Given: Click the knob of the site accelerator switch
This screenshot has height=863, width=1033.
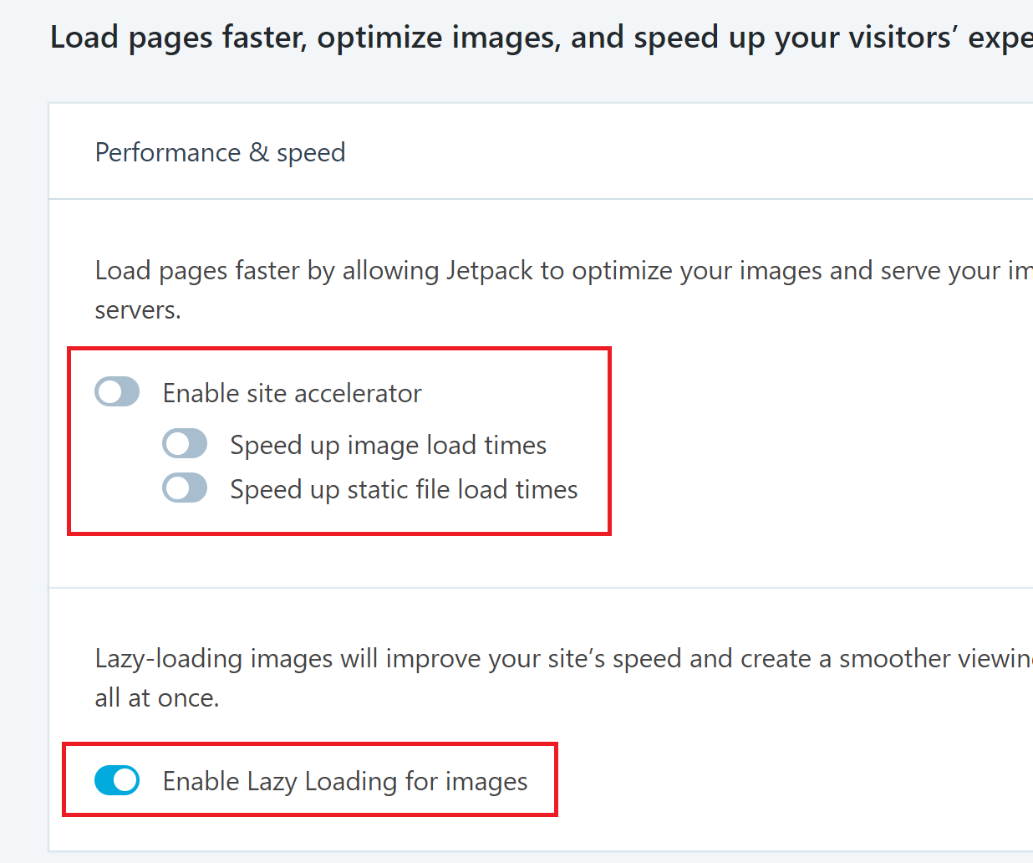Looking at the screenshot, I should [x=109, y=391].
